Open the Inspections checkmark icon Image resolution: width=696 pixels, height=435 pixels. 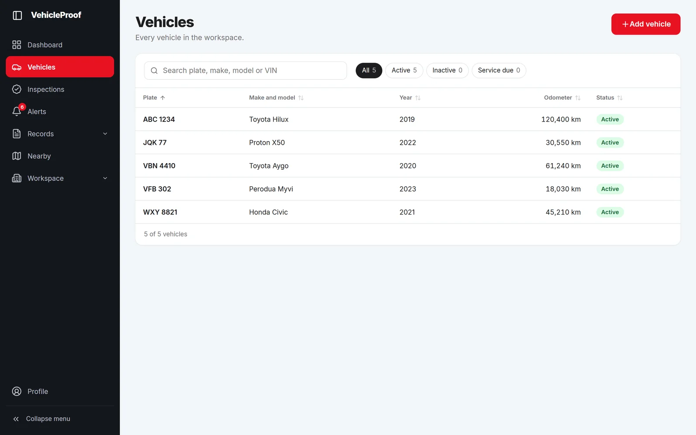[x=17, y=89]
